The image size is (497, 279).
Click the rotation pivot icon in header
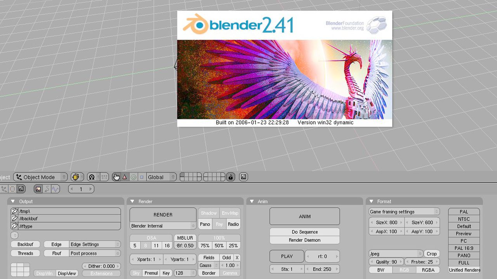[x=92, y=177]
